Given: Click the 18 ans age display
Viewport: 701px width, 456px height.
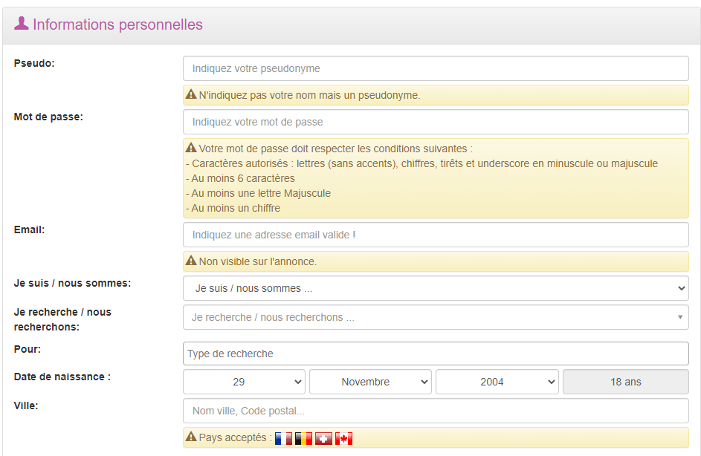Looking at the screenshot, I should (625, 382).
